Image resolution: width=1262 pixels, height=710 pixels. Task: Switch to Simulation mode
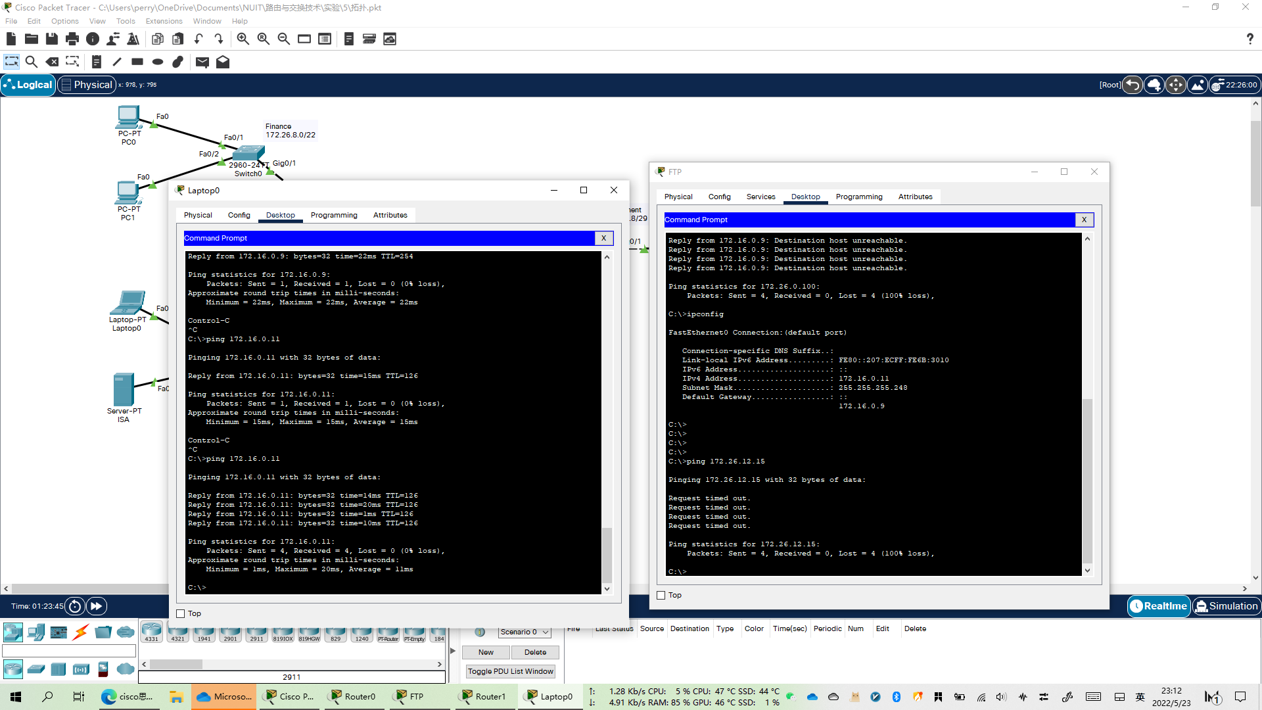pos(1226,606)
